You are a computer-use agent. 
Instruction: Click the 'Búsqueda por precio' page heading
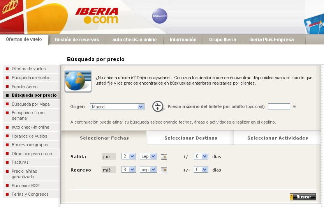[96, 59]
